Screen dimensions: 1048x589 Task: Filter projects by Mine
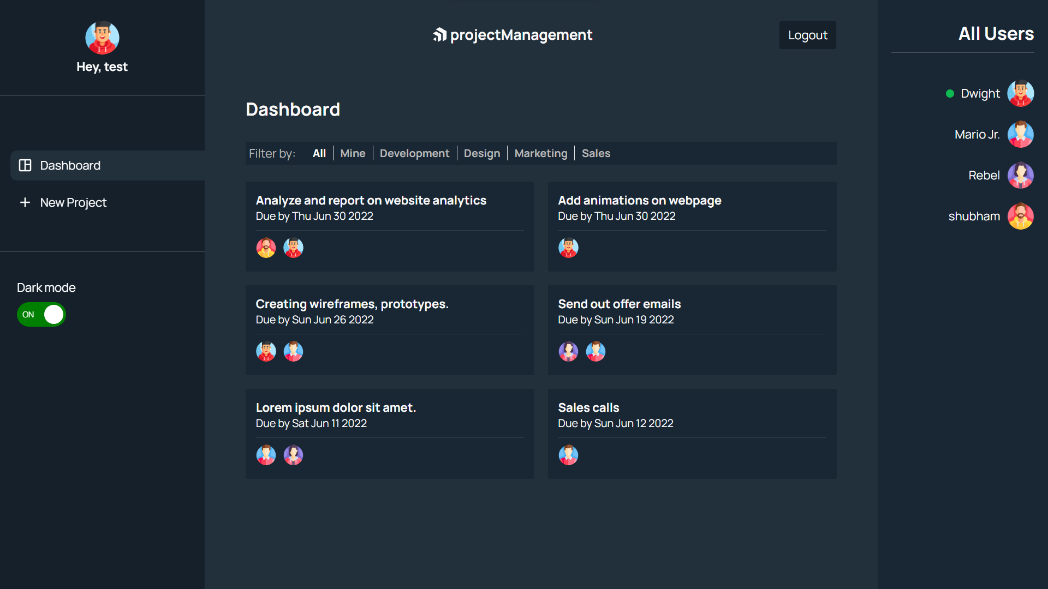pos(353,153)
